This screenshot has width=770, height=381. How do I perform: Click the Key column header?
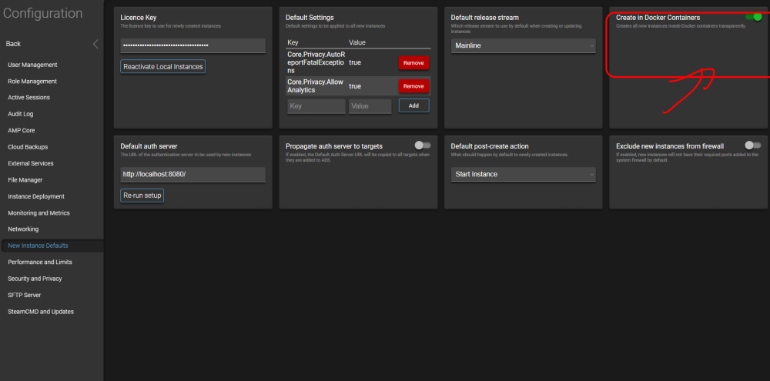pos(293,42)
